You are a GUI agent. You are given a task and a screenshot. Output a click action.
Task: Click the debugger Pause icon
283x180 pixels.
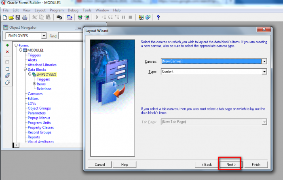pyautogui.click(x=124, y=17)
